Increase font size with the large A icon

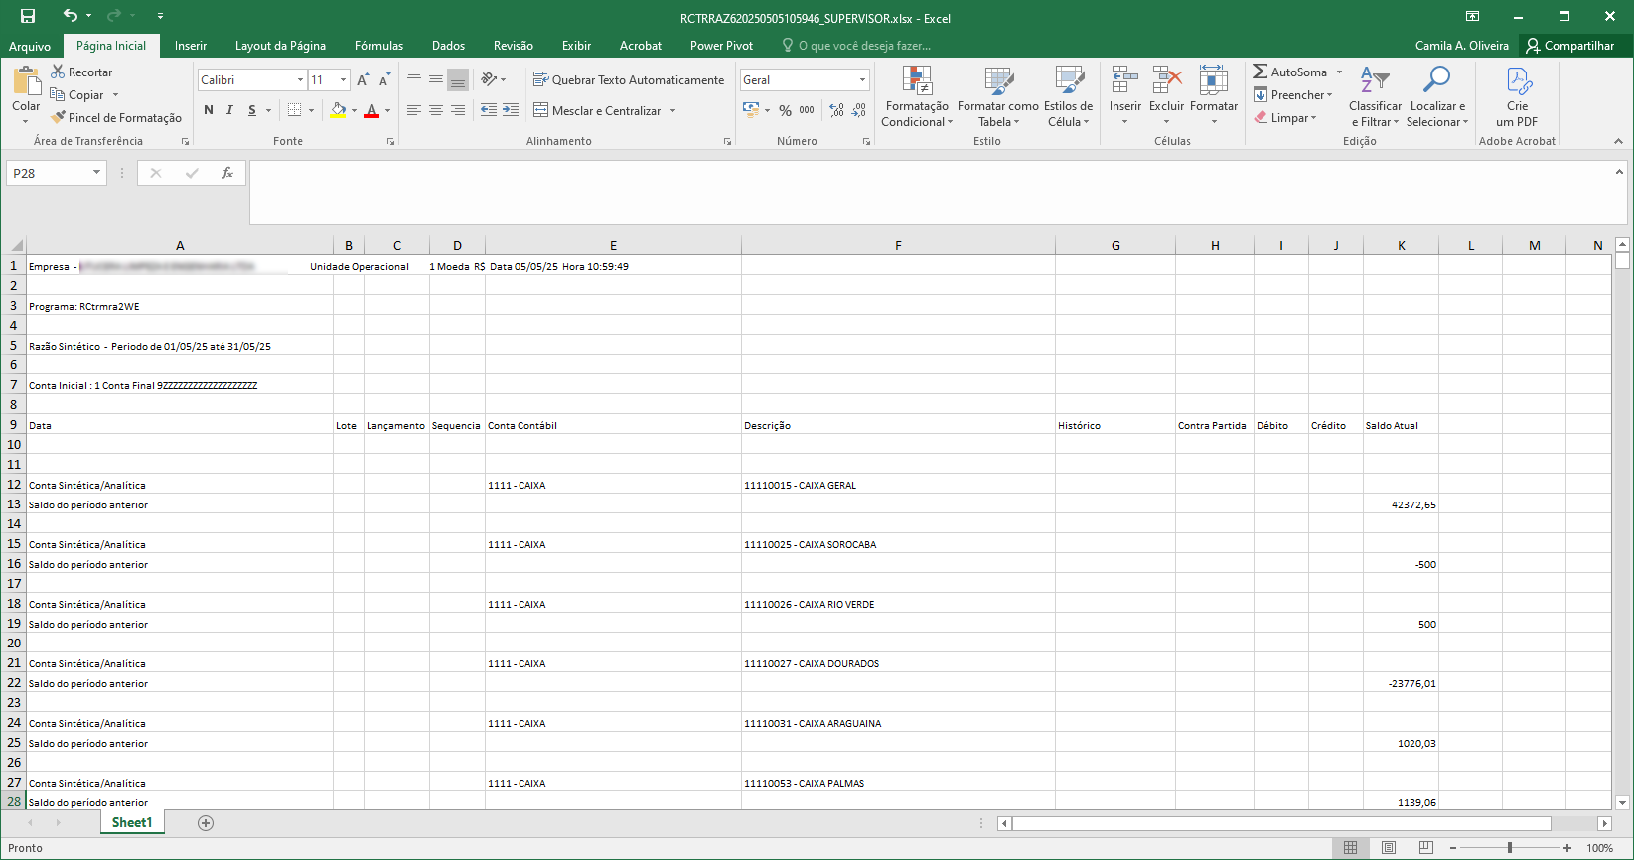tap(363, 79)
